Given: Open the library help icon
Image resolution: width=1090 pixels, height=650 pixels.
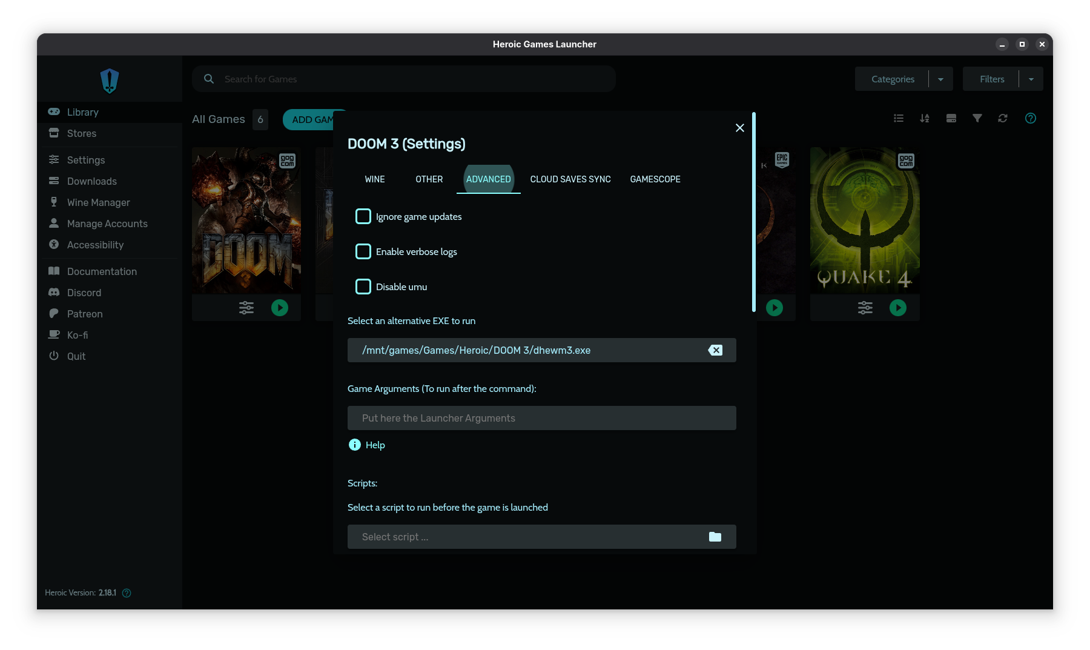Looking at the screenshot, I should pos(1031,118).
